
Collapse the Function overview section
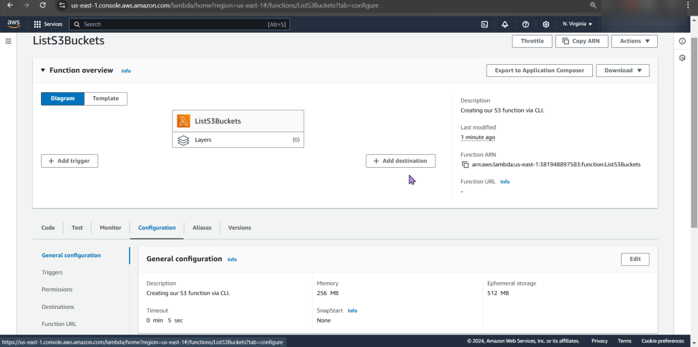(x=42, y=70)
